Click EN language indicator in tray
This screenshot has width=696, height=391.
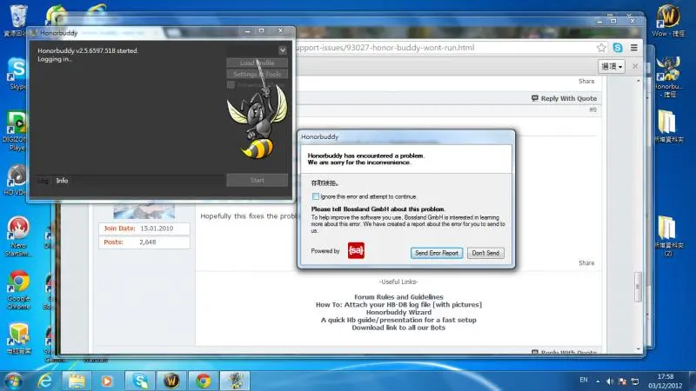point(584,380)
